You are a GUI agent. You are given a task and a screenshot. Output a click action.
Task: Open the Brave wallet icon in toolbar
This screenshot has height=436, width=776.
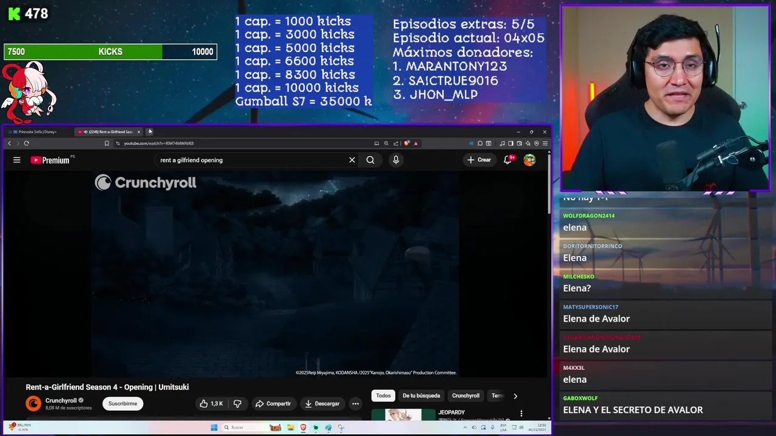(x=520, y=144)
